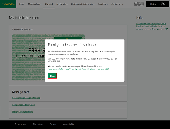Click the Manage card heading
The image size is (170, 129).
[21, 92]
